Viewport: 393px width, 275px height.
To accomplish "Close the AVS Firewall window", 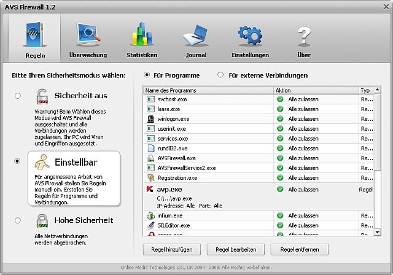I will tap(386, 7).
